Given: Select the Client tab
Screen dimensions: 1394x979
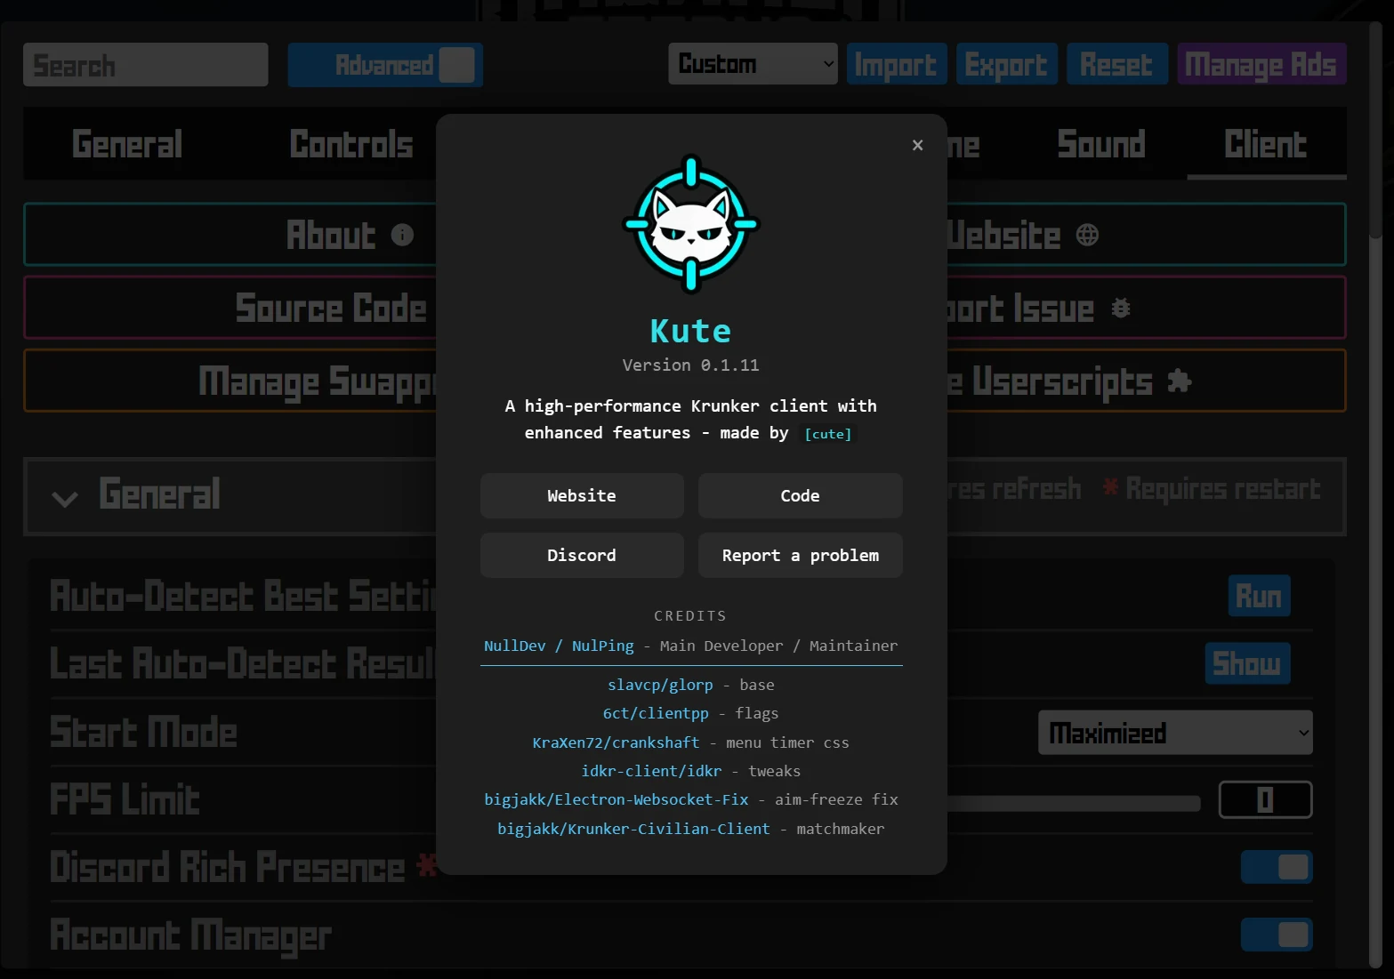Looking at the screenshot, I should click(1266, 144).
